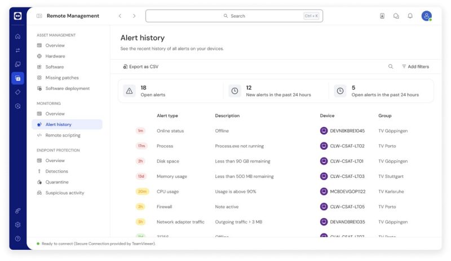451x261 pixels.
Task: Select Process.exe not running description
Action: pyautogui.click(x=239, y=146)
